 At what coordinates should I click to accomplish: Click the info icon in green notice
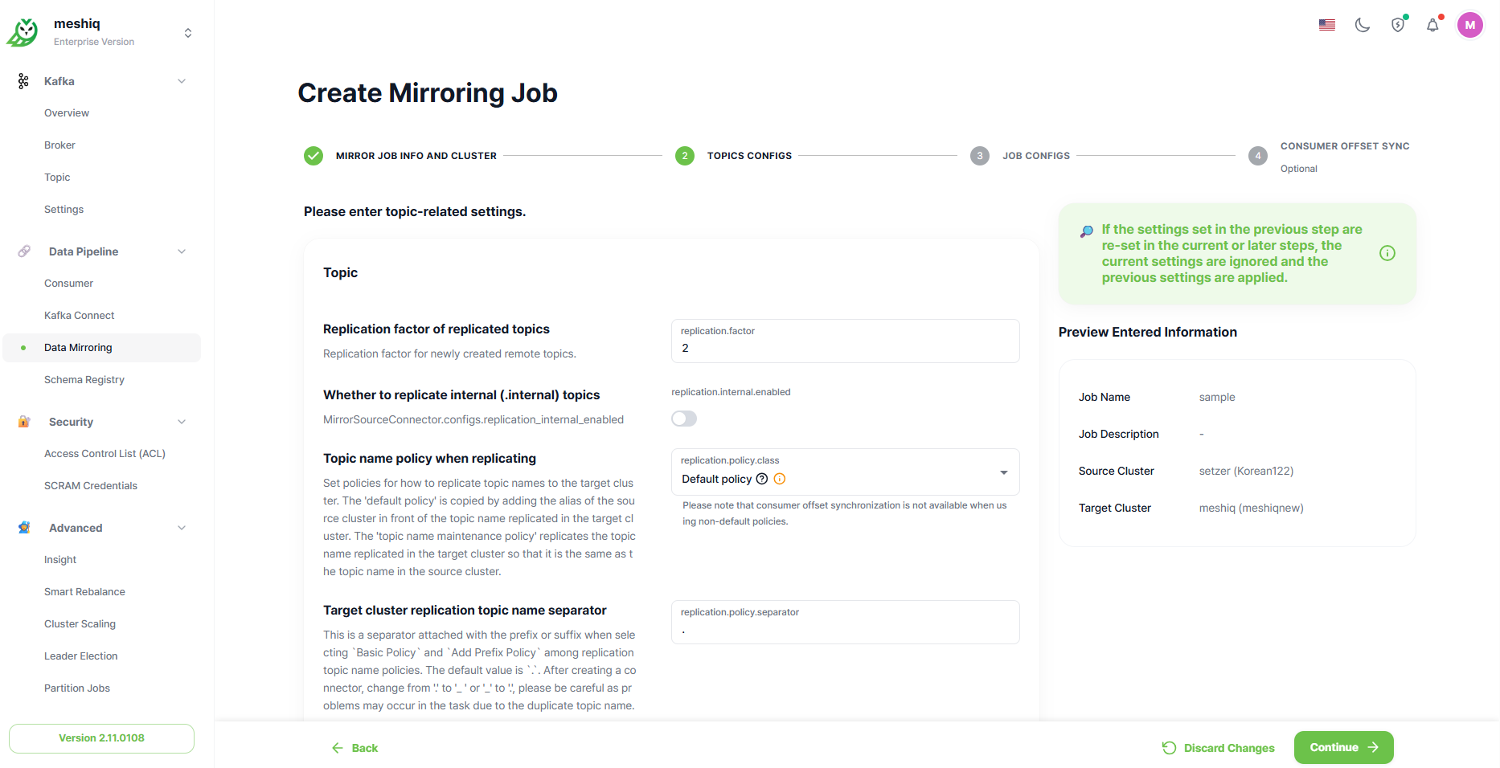(1387, 253)
